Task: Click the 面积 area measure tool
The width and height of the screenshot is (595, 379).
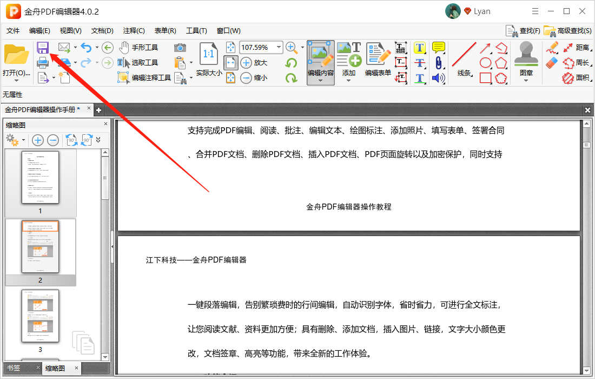Action: [x=577, y=78]
